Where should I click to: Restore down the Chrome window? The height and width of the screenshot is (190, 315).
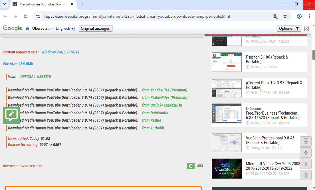296,4
